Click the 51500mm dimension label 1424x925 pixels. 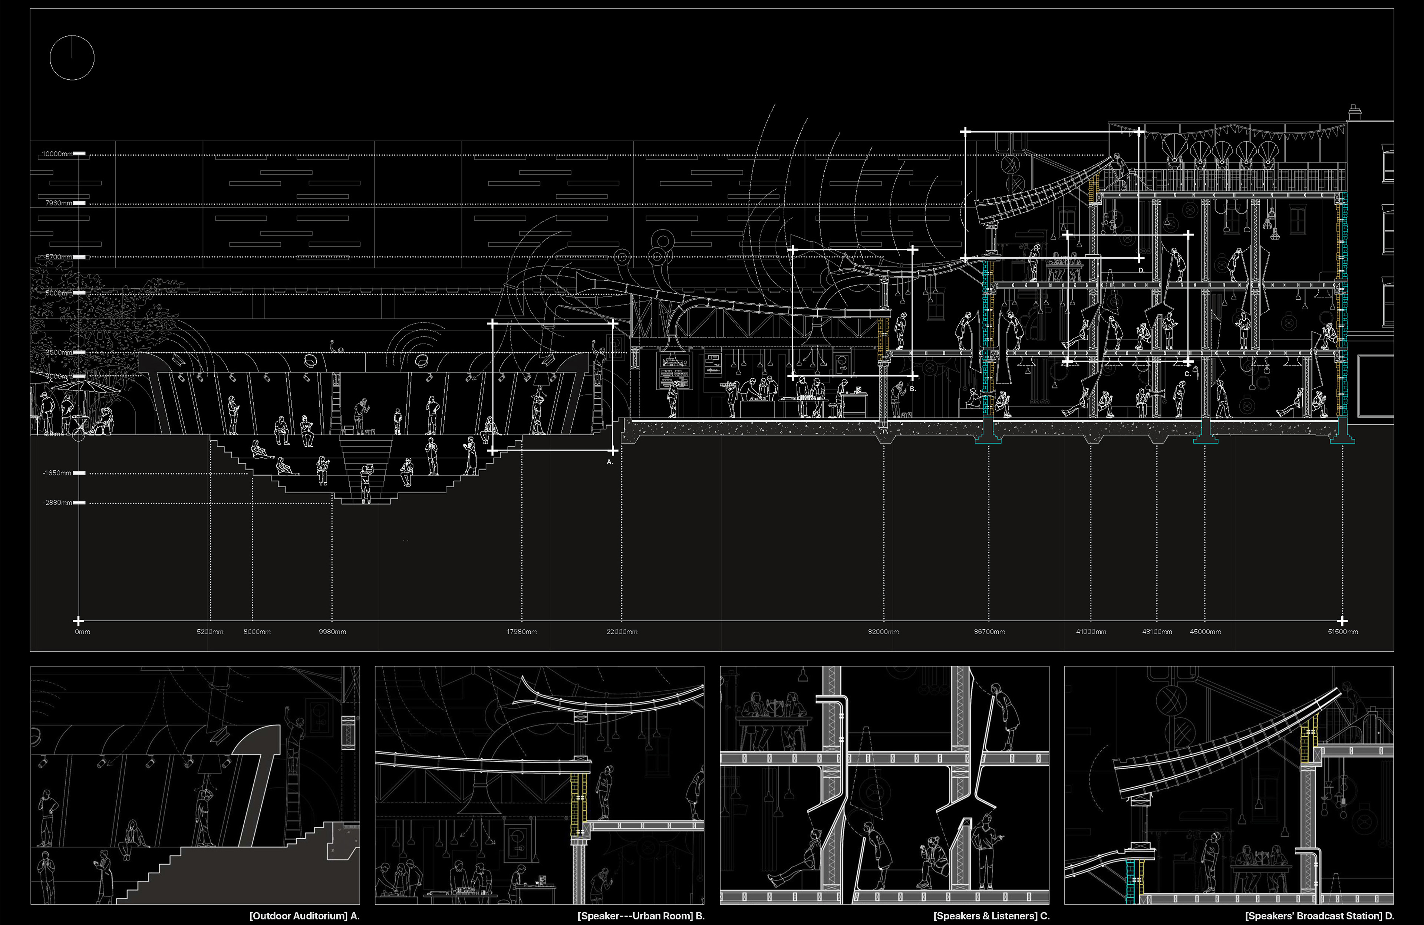[x=1343, y=632]
